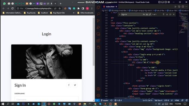
Task: Change the HTML language mode in status bar
Action: coord(177,100)
